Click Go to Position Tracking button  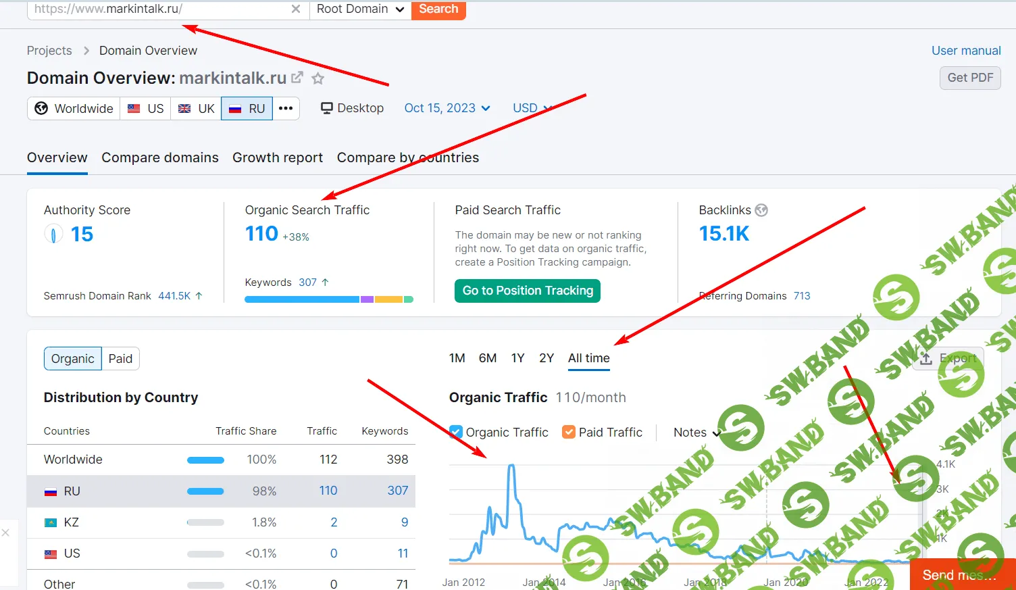528,291
